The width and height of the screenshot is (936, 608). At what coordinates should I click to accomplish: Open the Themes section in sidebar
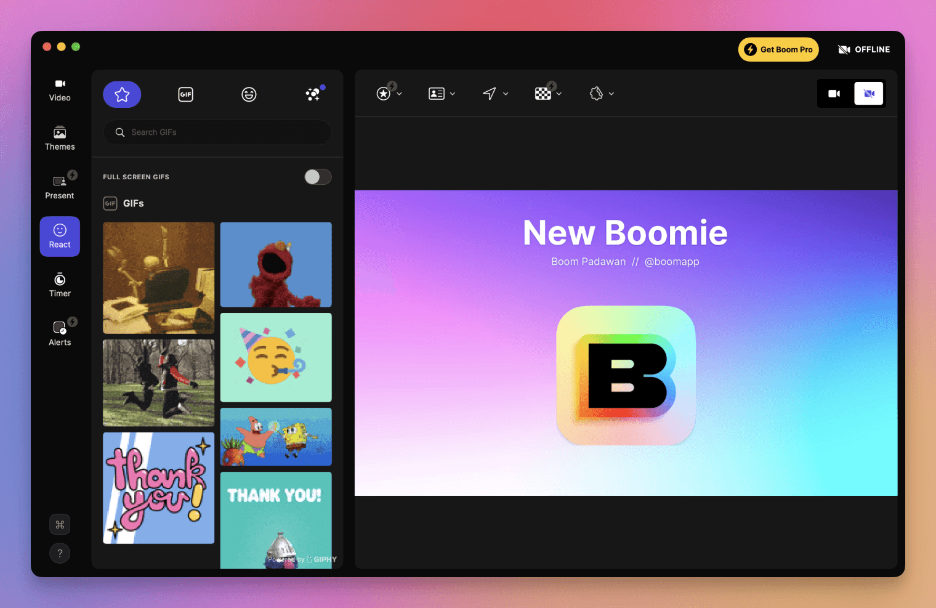[x=60, y=139]
